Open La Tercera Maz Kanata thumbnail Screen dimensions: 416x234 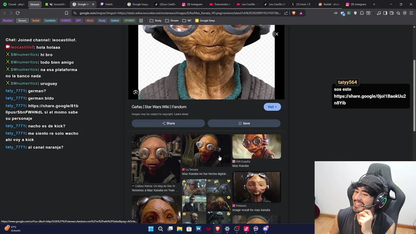tap(206, 150)
